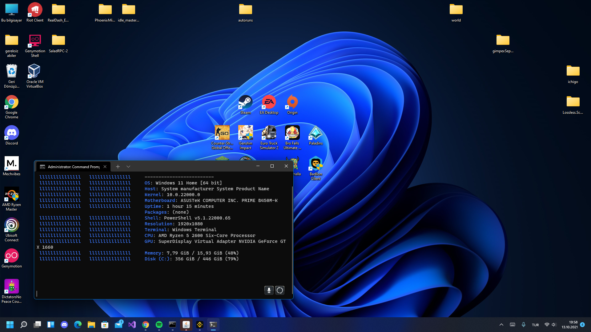Open notification center badge 4

(582, 325)
